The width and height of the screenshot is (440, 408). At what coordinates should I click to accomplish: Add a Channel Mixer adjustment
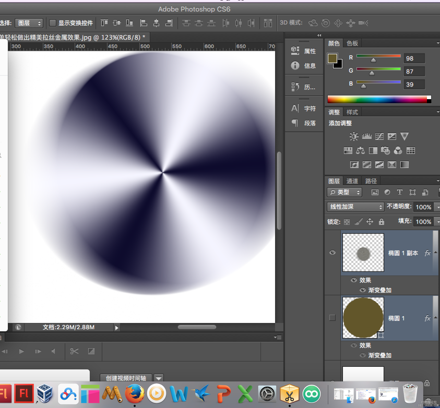tap(398, 150)
